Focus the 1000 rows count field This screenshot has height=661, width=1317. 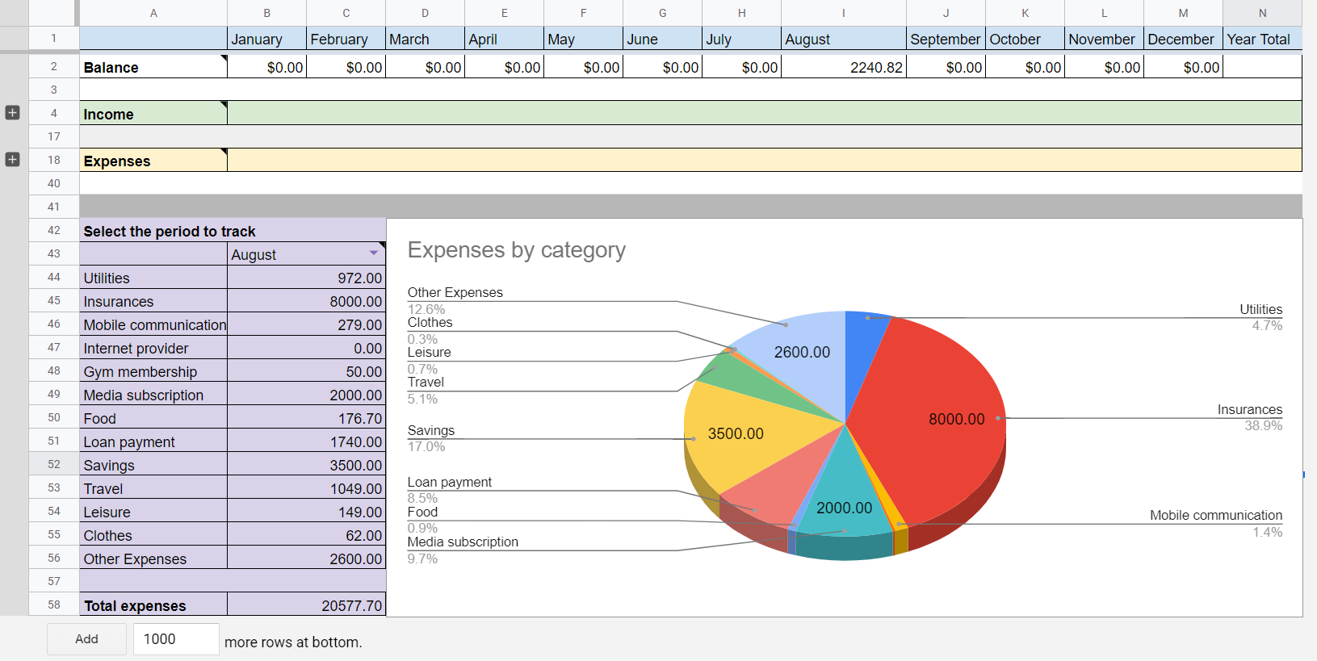(175, 639)
